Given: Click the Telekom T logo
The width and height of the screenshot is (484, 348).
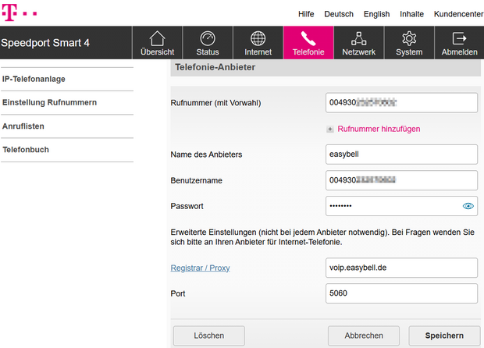Looking at the screenshot, I should (9, 12).
